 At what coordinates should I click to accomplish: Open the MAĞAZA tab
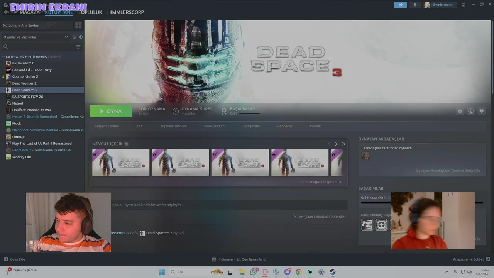tap(30, 12)
